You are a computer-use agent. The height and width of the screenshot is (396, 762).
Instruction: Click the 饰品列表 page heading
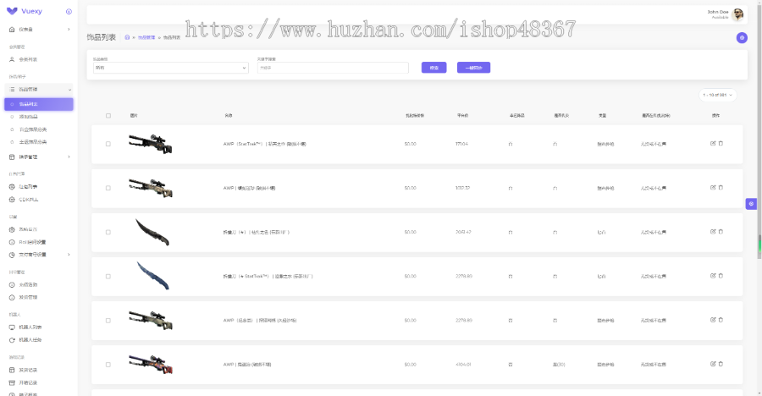[x=101, y=37]
